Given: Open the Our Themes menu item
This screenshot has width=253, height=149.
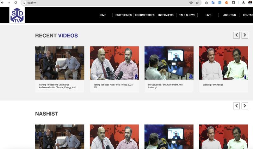Looking at the screenshot, I should click(x=123, y=15).
